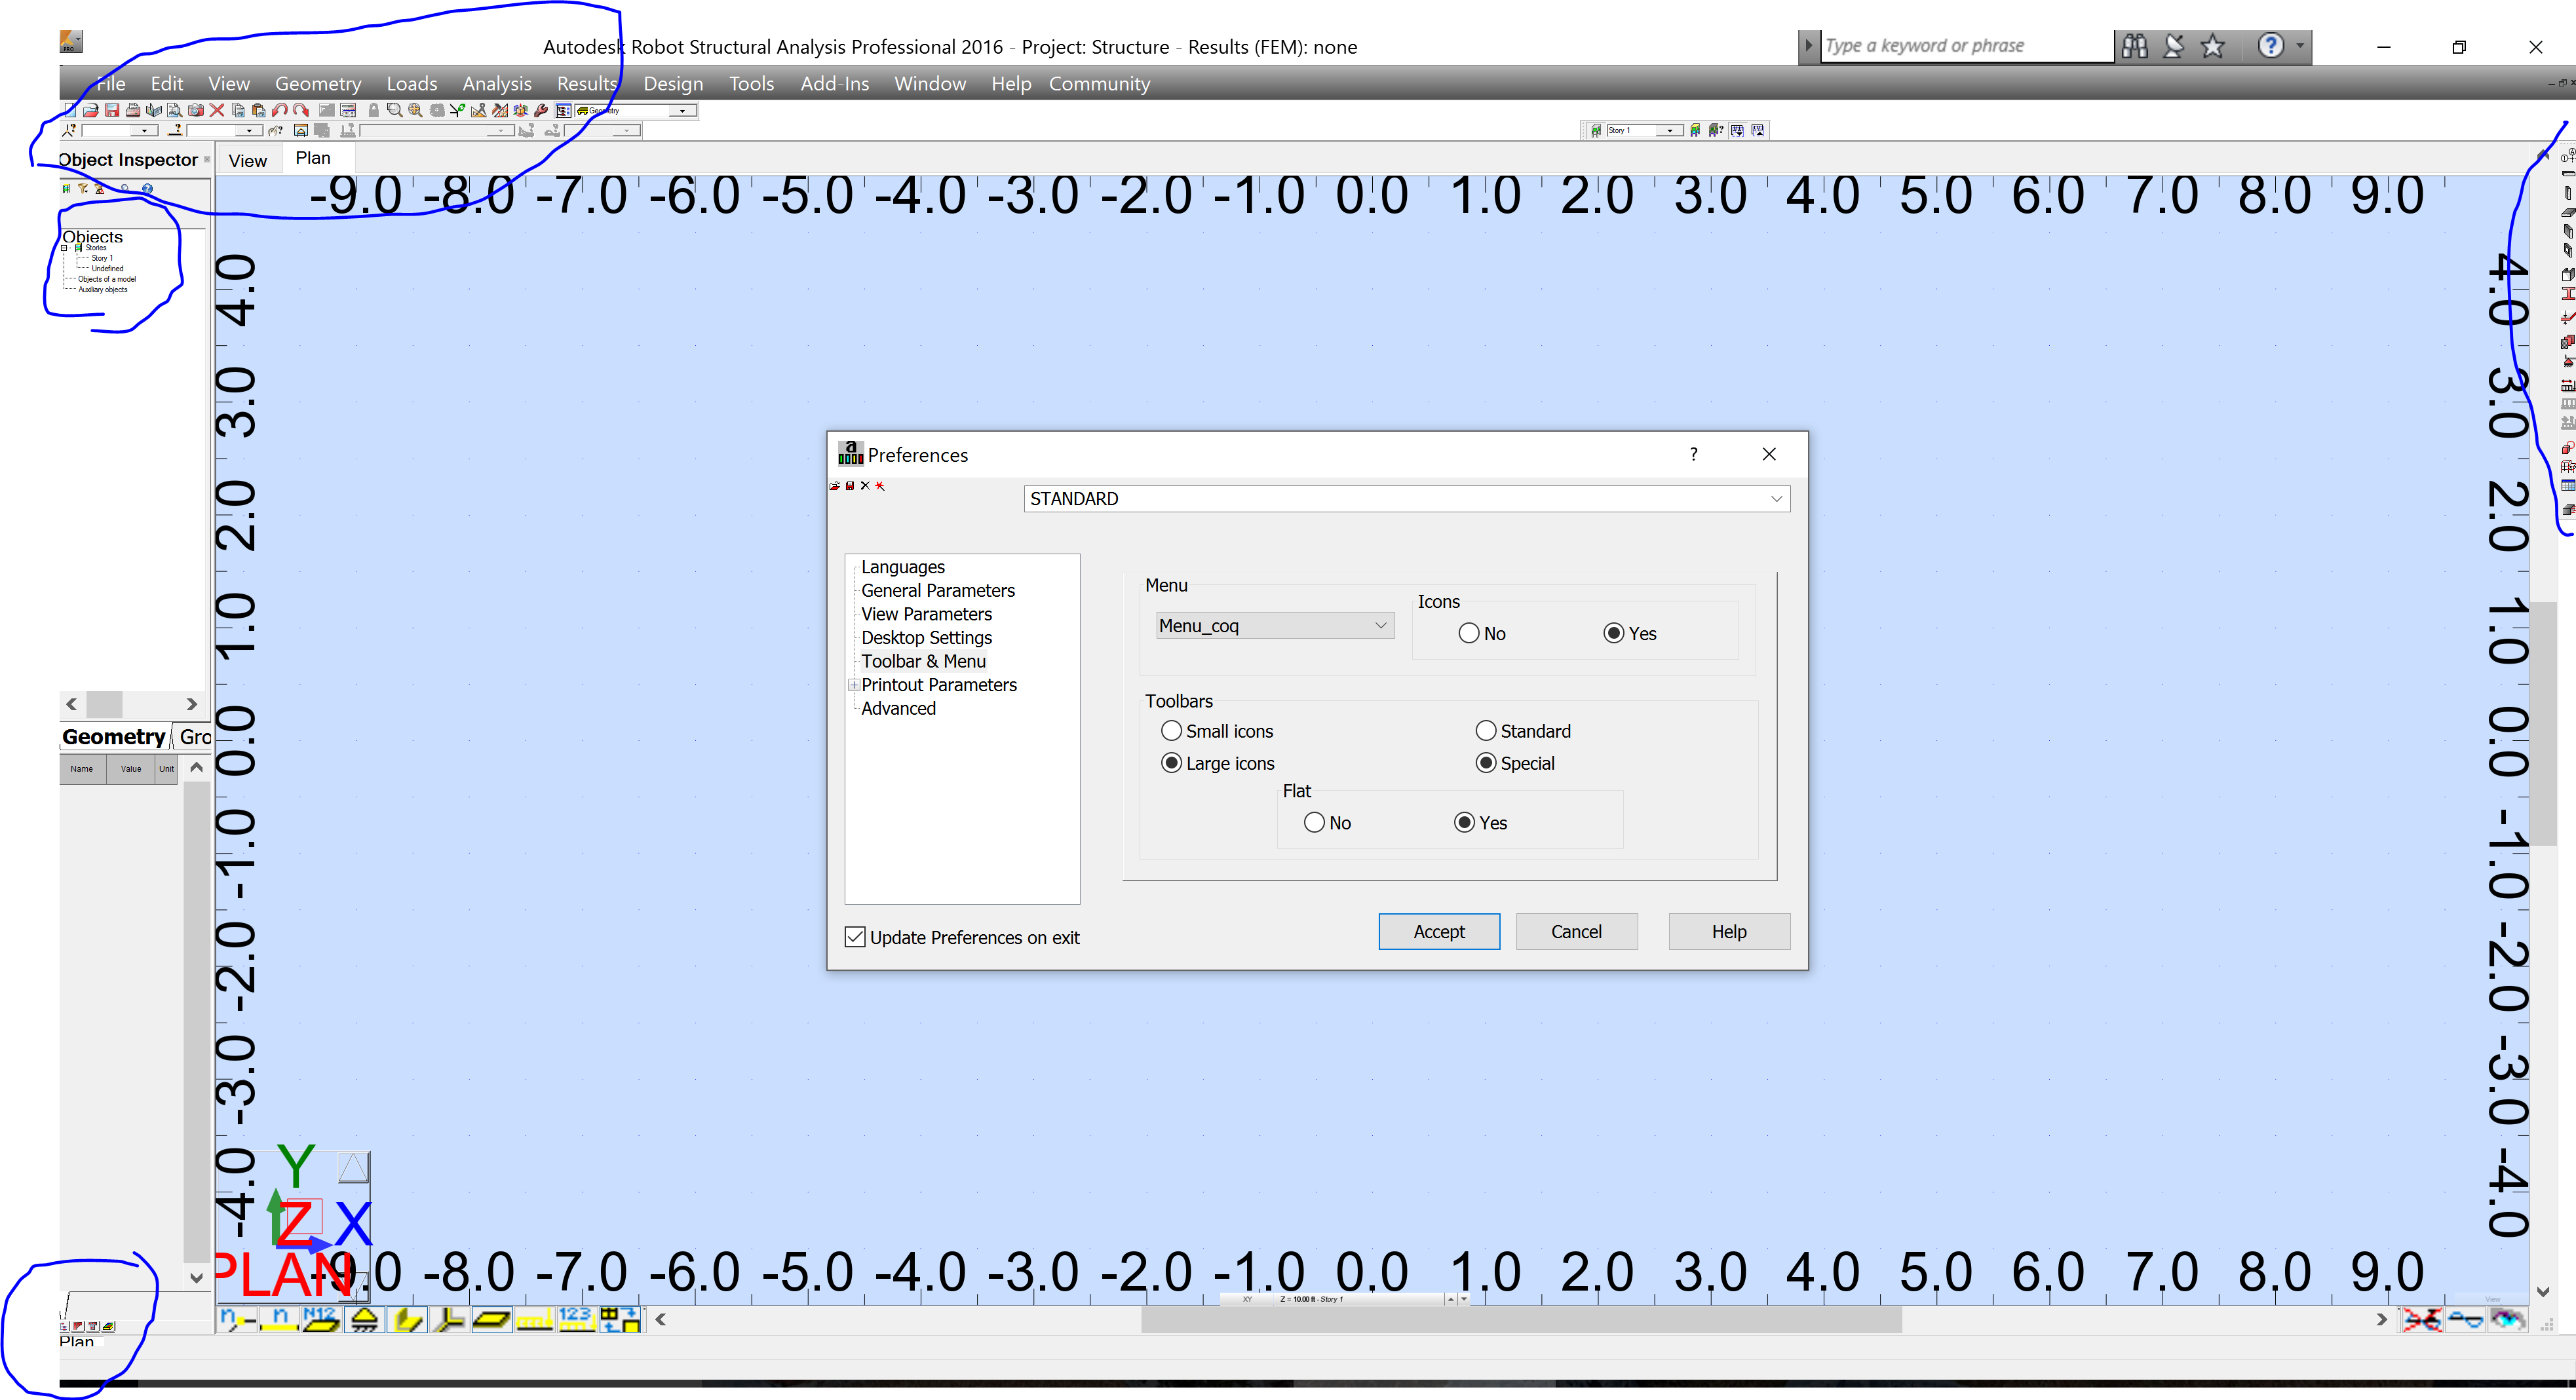Screen dimensions: 2576x1400
Task: Open the Geometry menu in the menu bar
Action: [318, 84]
